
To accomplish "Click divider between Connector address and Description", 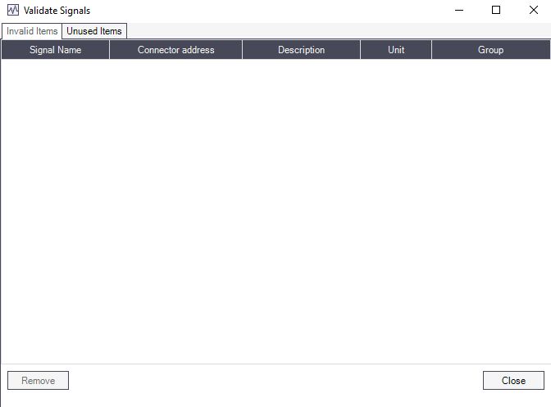I will (242, 50).
